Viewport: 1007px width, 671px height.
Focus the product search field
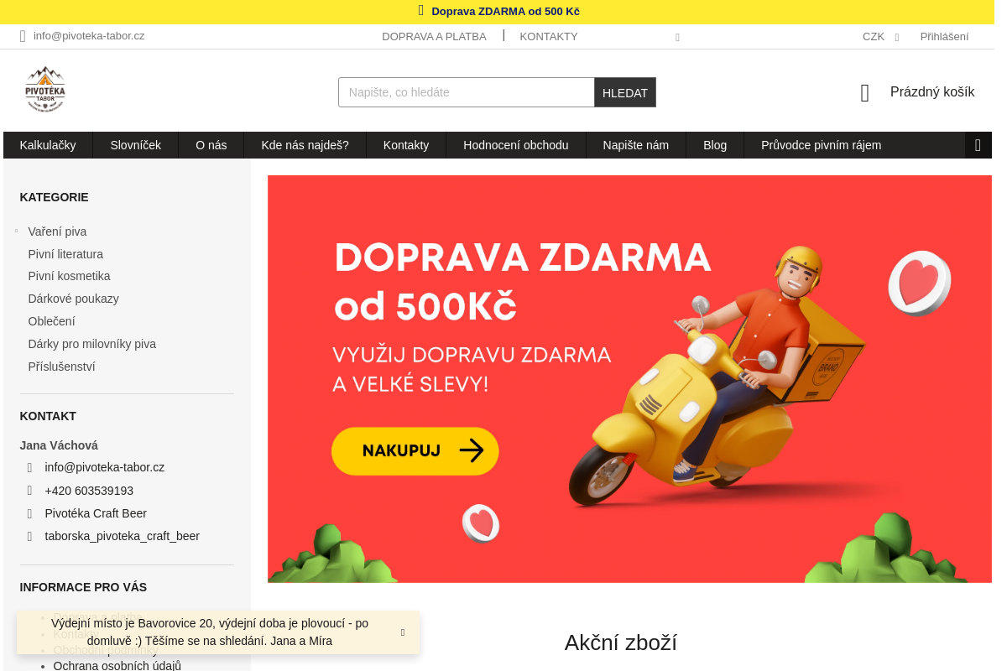coord(467,92)
